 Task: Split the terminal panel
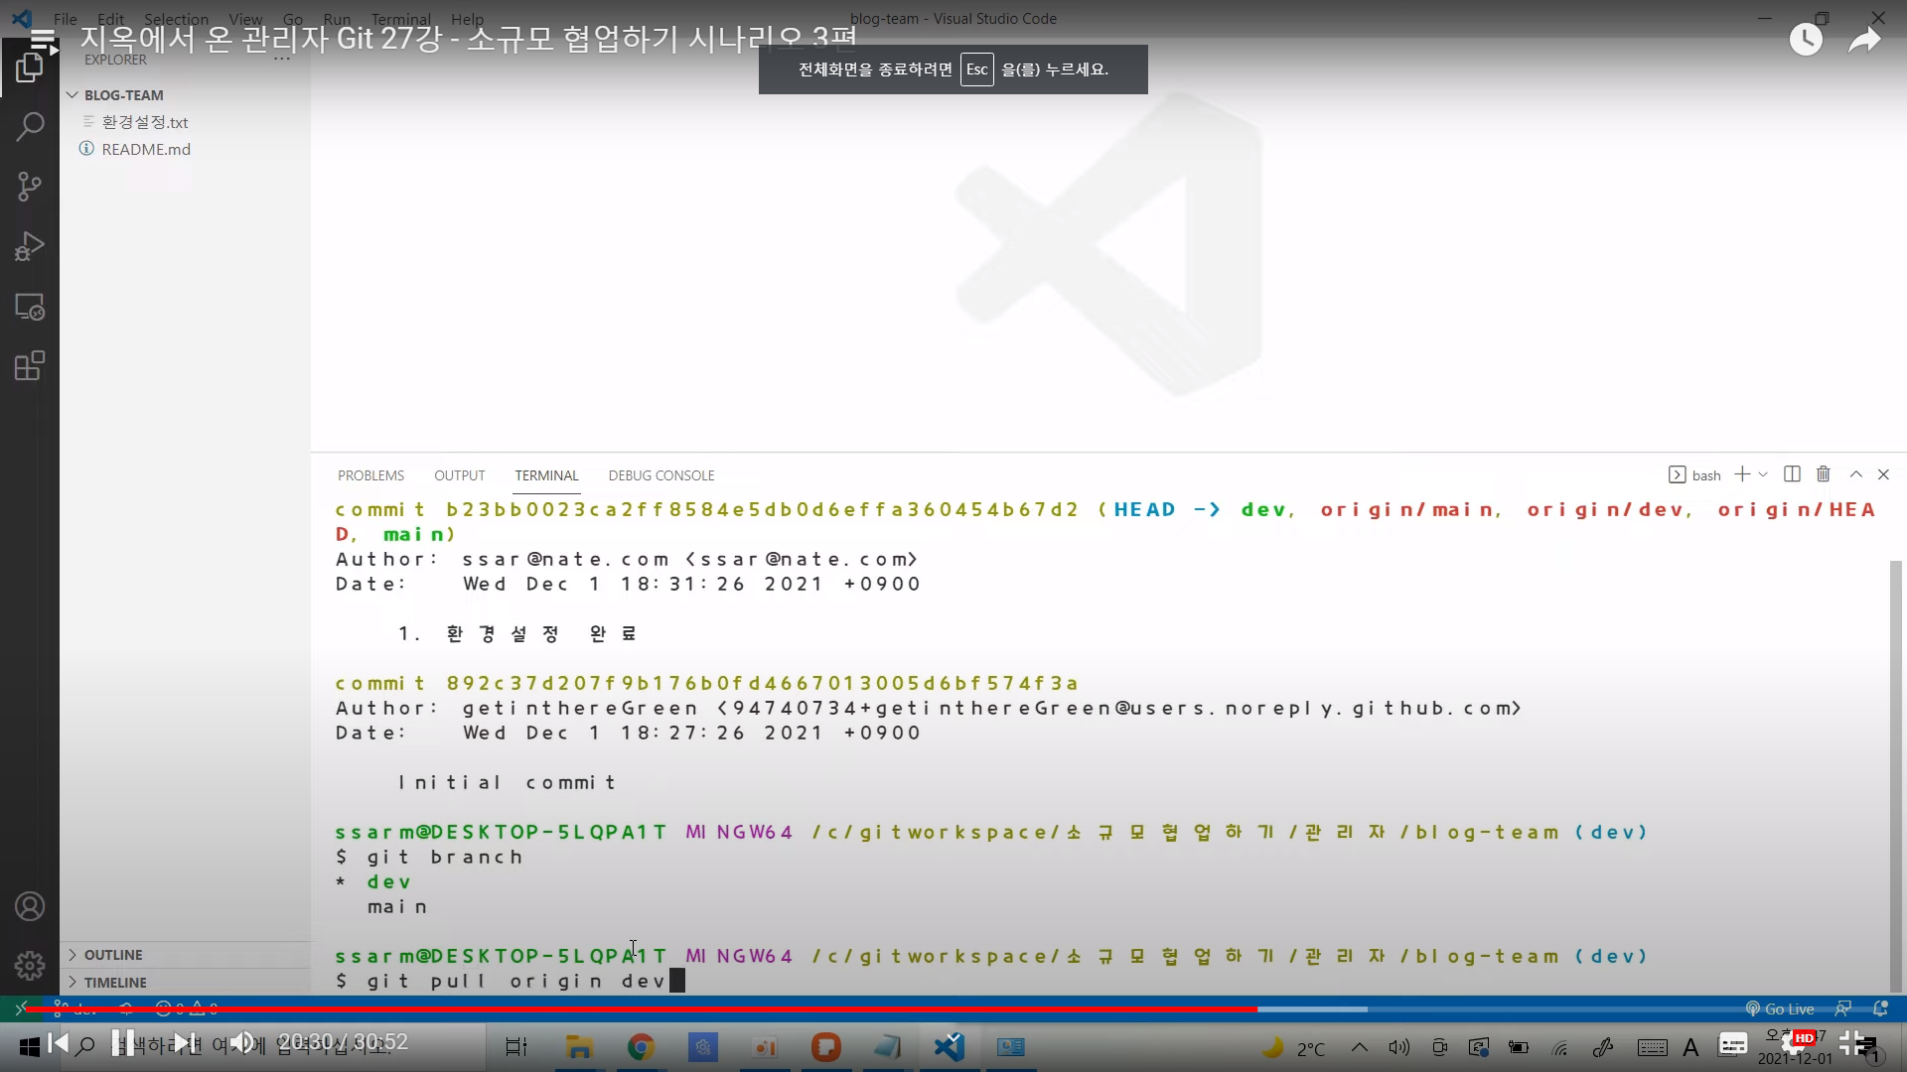[1792, 474]
